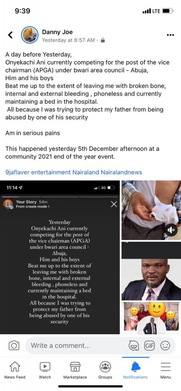Open the three-dot post options menu

tap(170, 35)
